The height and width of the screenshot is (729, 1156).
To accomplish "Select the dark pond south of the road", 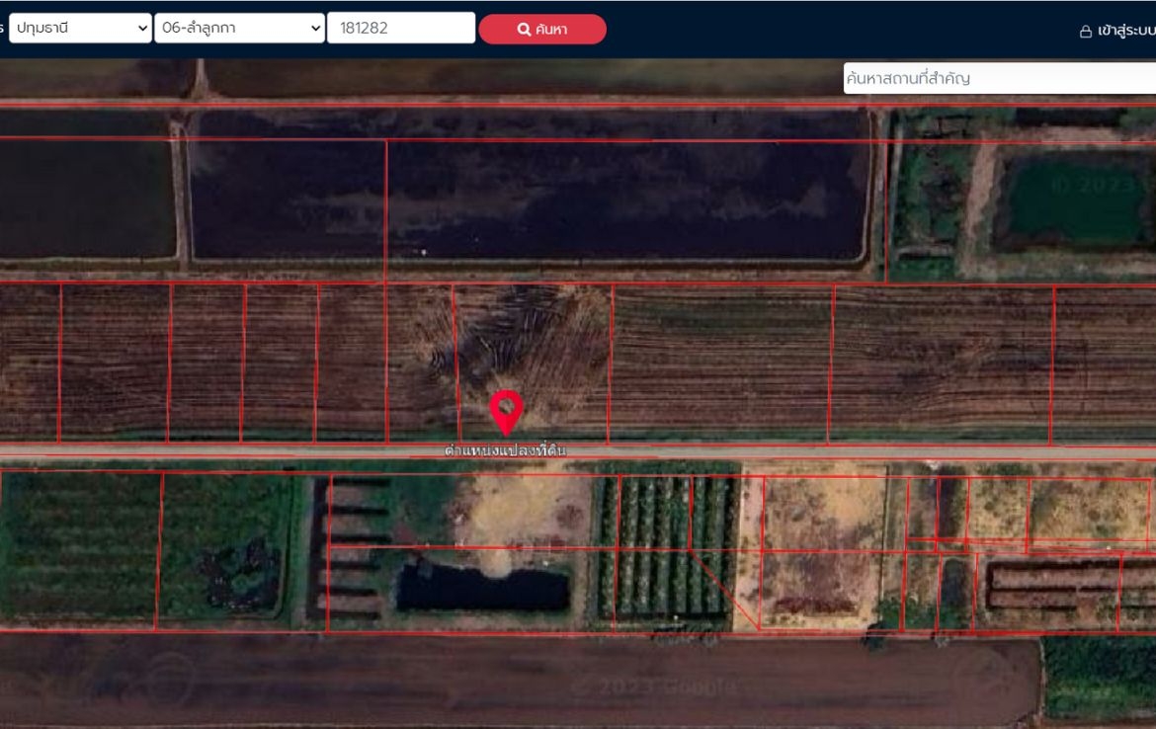I will [482, 589].
